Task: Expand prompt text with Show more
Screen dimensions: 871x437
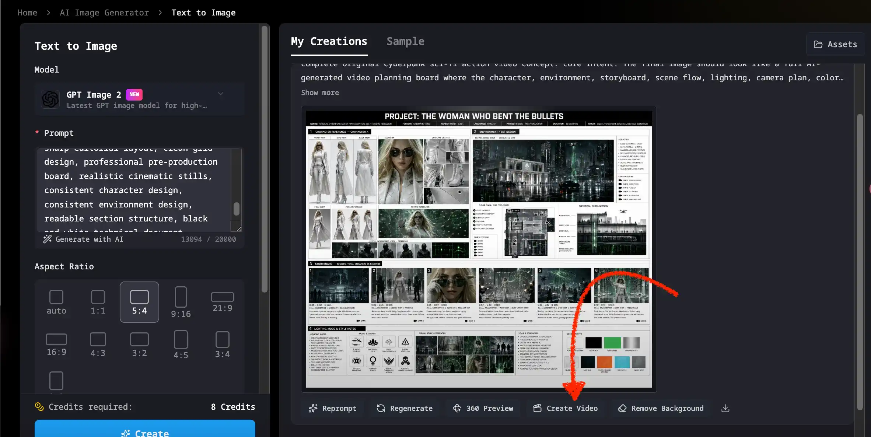Action: point(320,92)
